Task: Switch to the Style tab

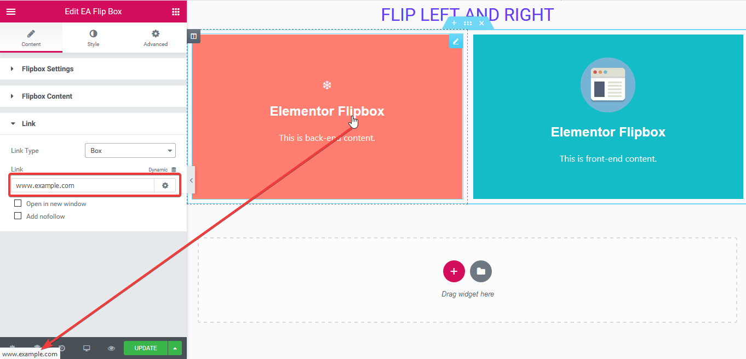Action: [93, 37]
